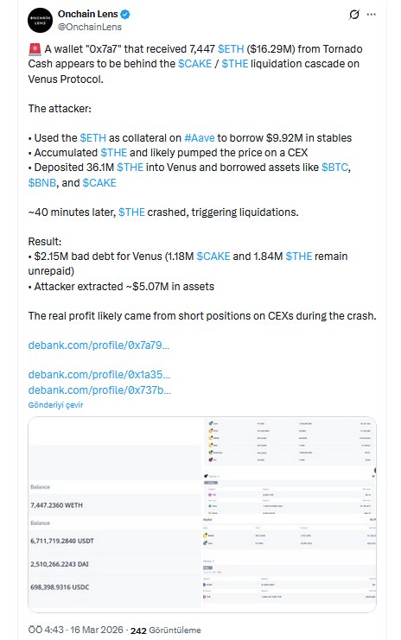This screenshot has width=401, height=640.
Task: Click the #Aave hashtag
Action: point(200,138)
